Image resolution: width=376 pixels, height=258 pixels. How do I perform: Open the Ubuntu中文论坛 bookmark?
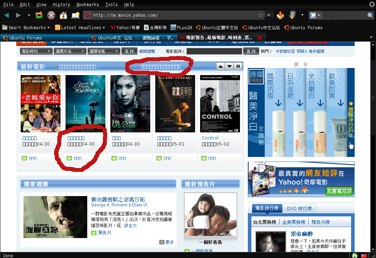point(261,27)
